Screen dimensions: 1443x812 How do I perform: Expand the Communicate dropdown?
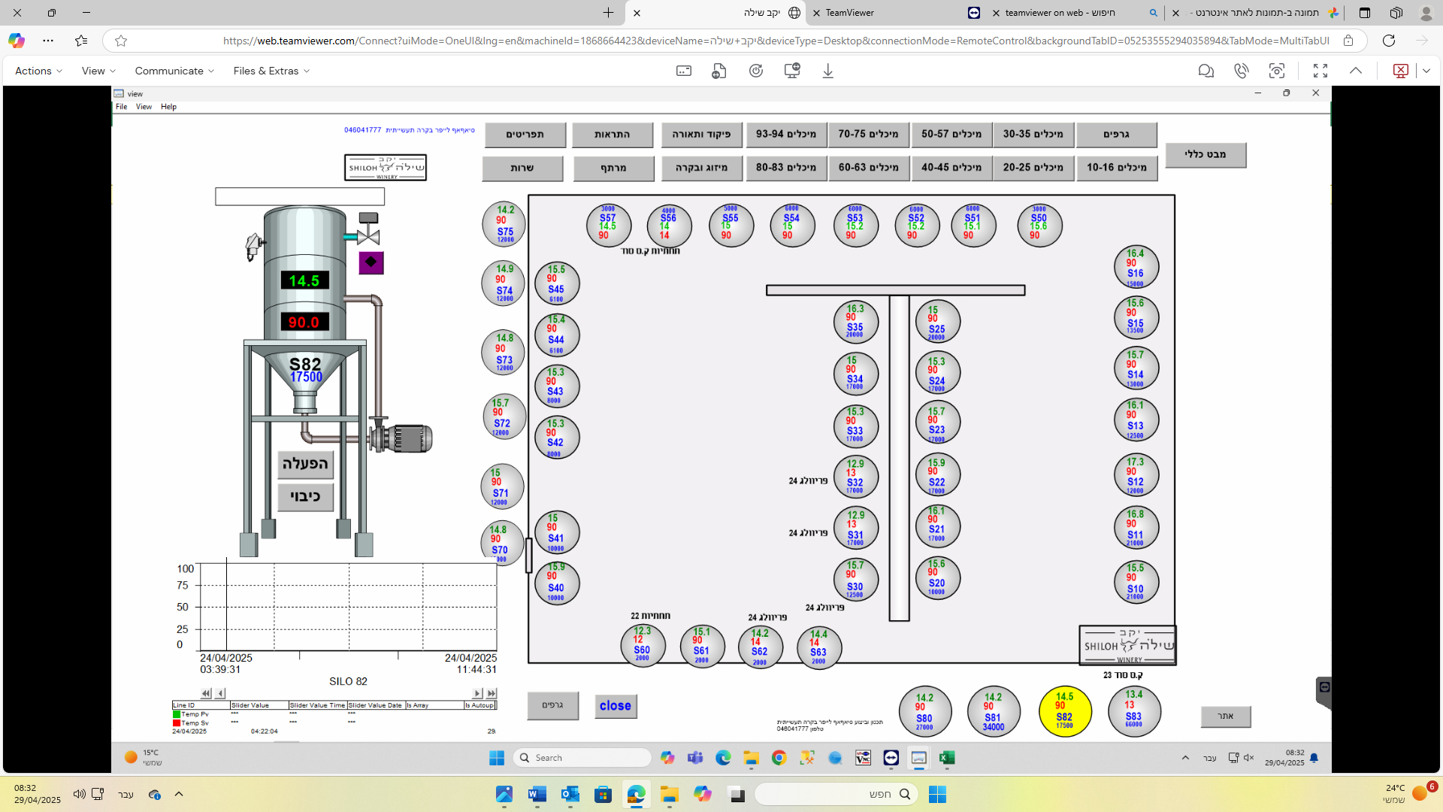click(x=174, y=71)
